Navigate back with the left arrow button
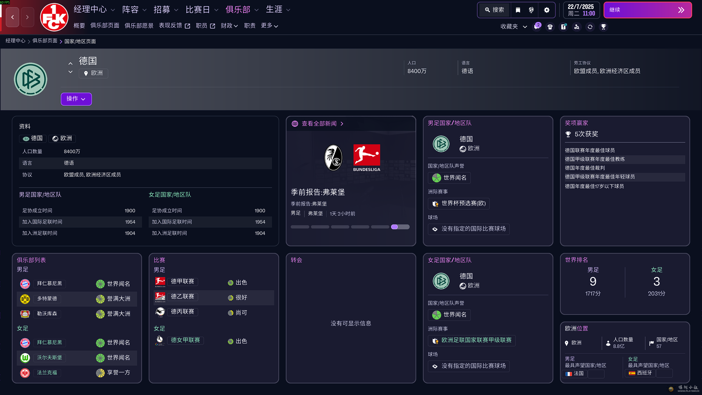 13,17
